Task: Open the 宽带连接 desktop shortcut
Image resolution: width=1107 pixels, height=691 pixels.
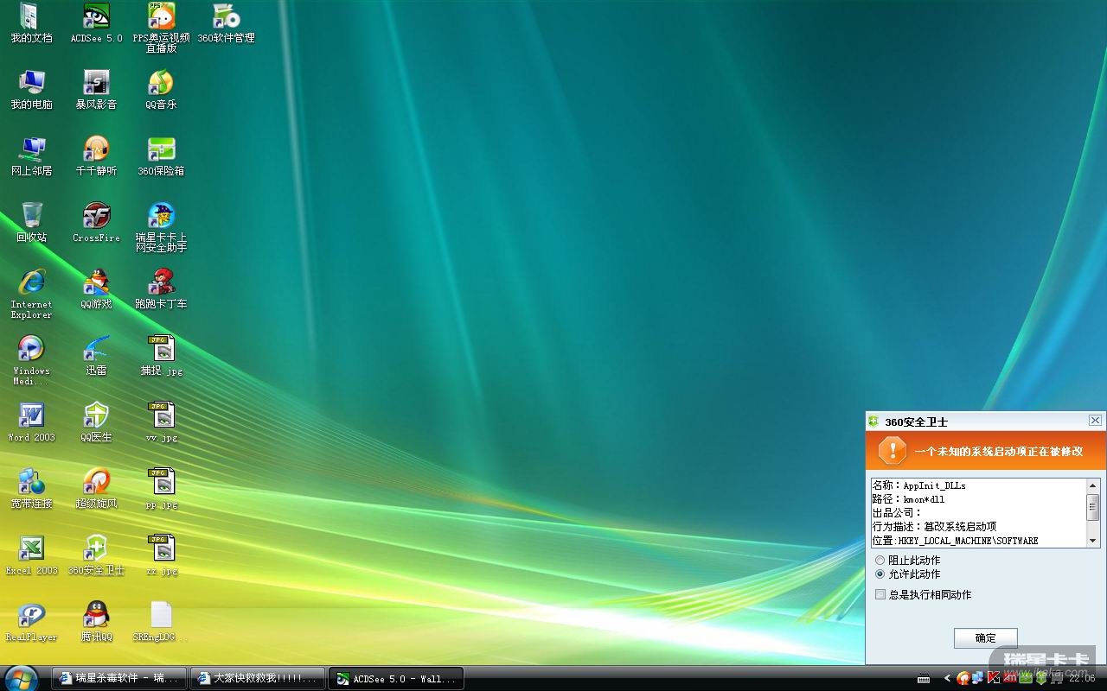Action: [x=31, y=489]
